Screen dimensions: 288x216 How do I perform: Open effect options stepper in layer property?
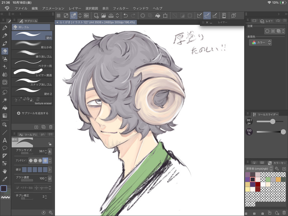283,31
